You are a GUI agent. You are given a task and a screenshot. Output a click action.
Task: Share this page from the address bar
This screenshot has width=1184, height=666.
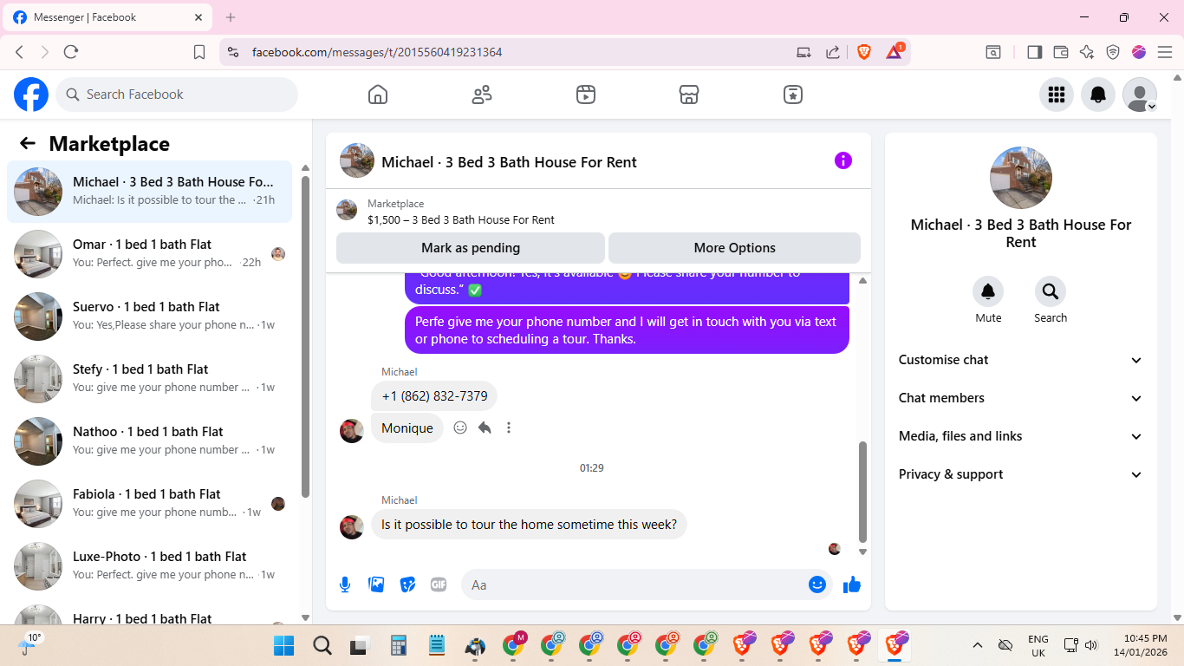833,52
